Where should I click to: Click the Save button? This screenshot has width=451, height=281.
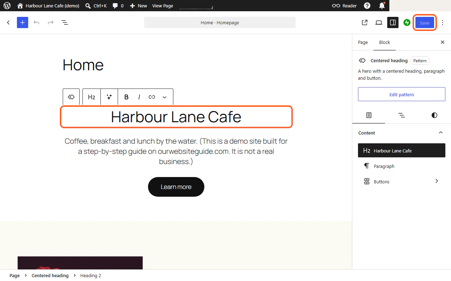click(x=425, y=22)
